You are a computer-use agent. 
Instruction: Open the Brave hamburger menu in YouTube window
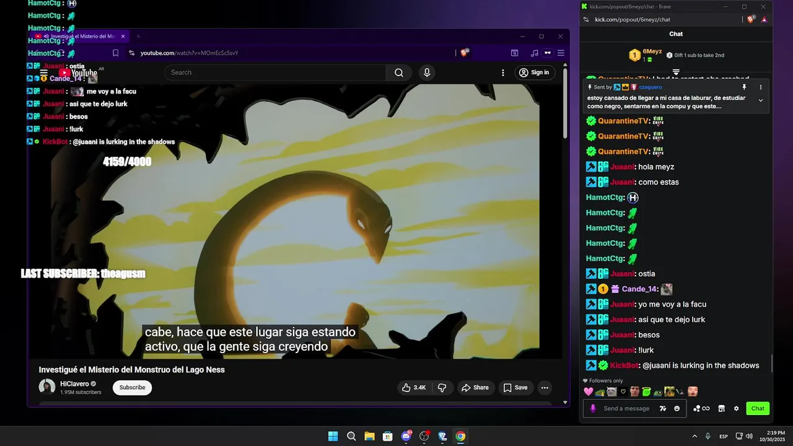(561, 53)
